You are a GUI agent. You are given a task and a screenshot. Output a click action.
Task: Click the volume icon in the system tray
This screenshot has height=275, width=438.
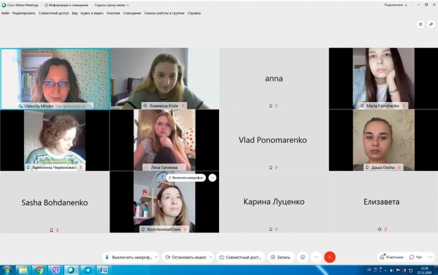click(391, 270)
